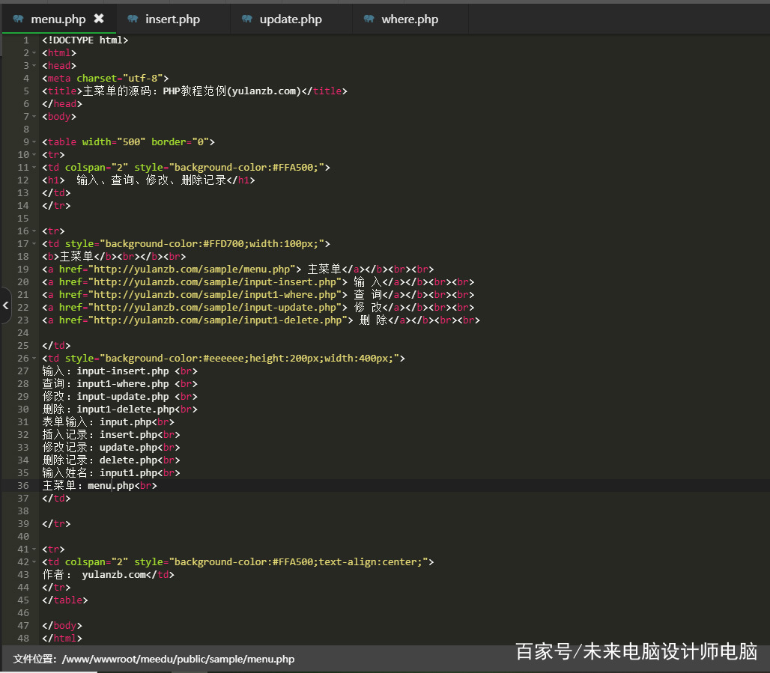Collapse the body tag at line 7
770x673 pixels.
coord(34,117)
